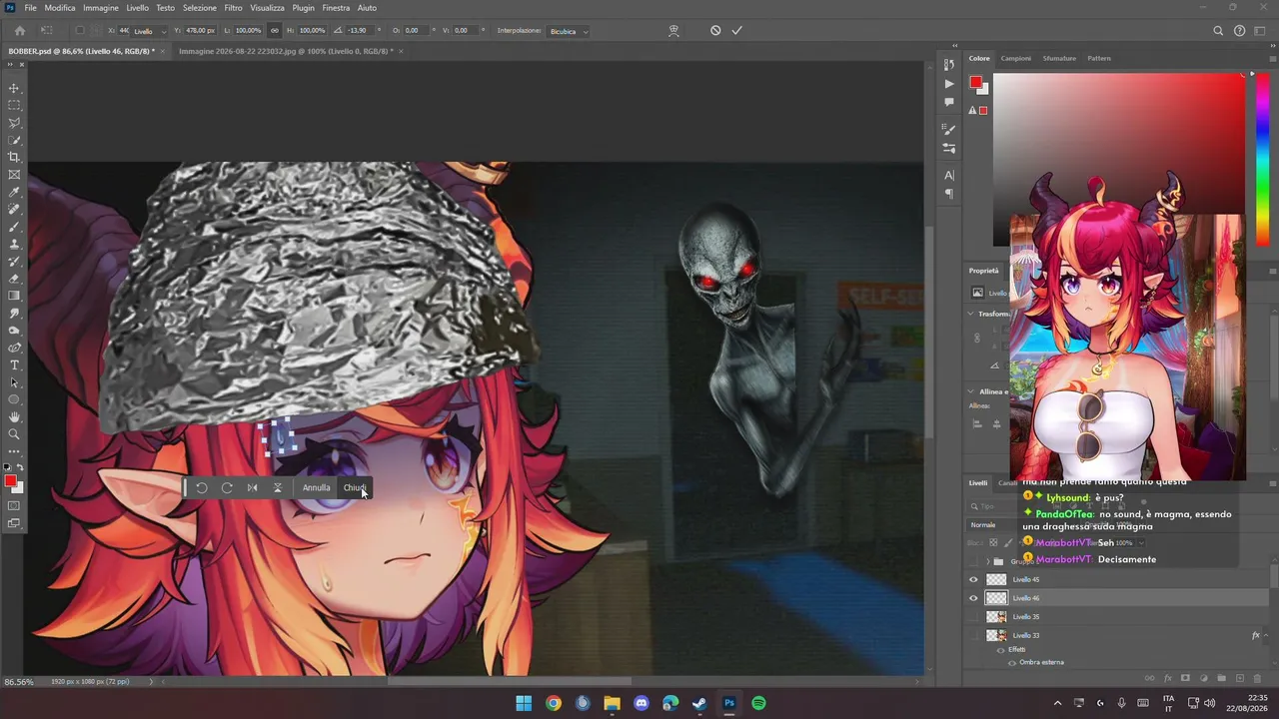Image resolution: width=1279 pixels, height=719 pixels.
Task: Open the History panel icon
Action: click(x=949, y=65)
